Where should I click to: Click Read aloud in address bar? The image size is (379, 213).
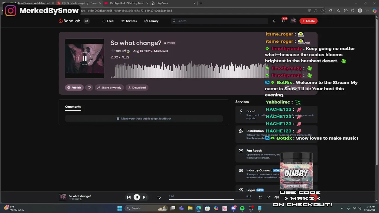tap(316, 11)
